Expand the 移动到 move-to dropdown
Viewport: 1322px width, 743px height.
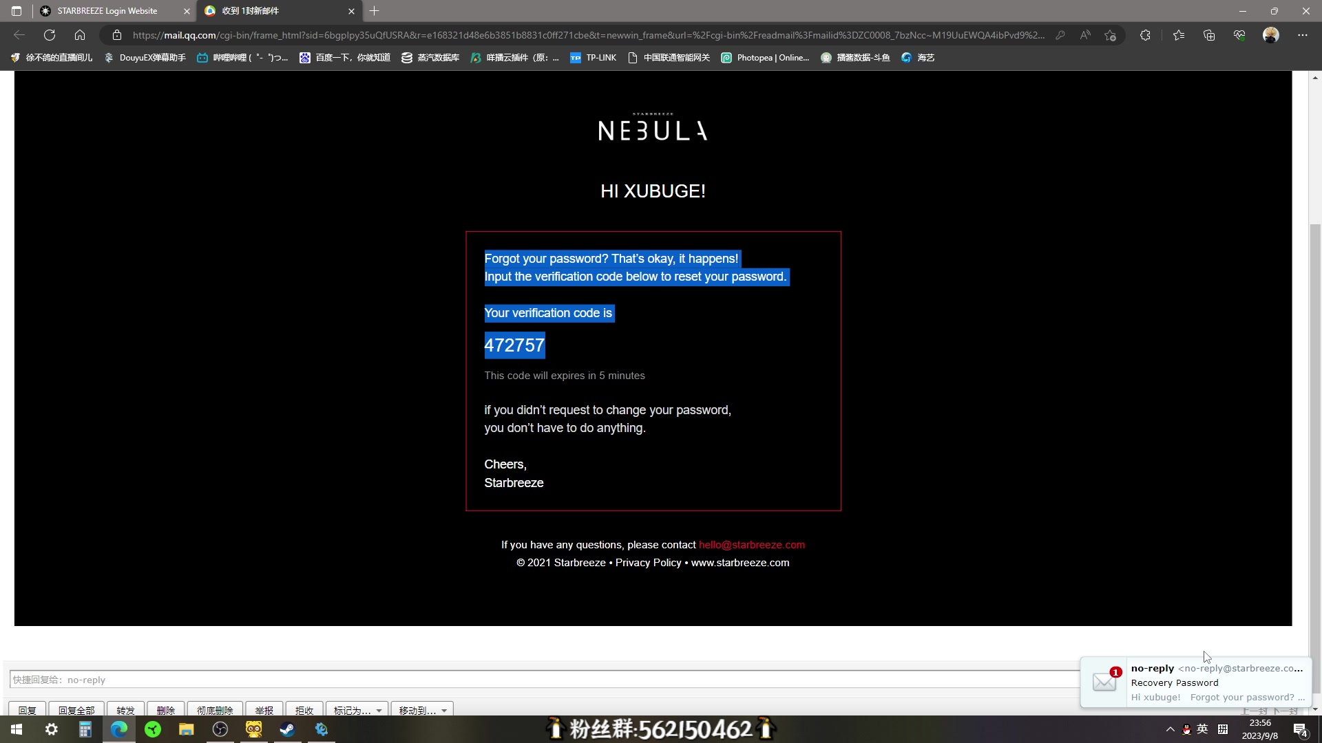pos(422,710)
